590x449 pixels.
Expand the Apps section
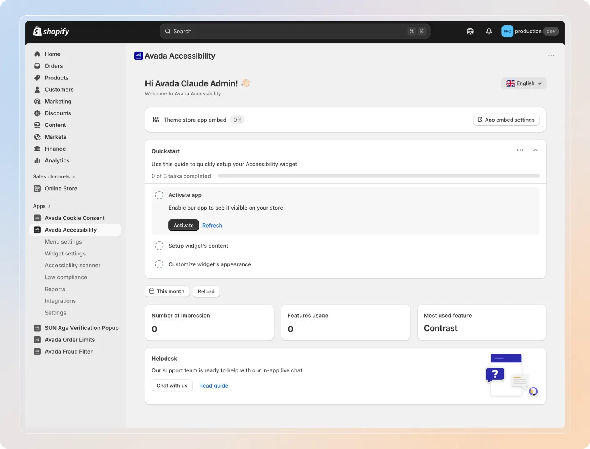click(x=42, y=206)
